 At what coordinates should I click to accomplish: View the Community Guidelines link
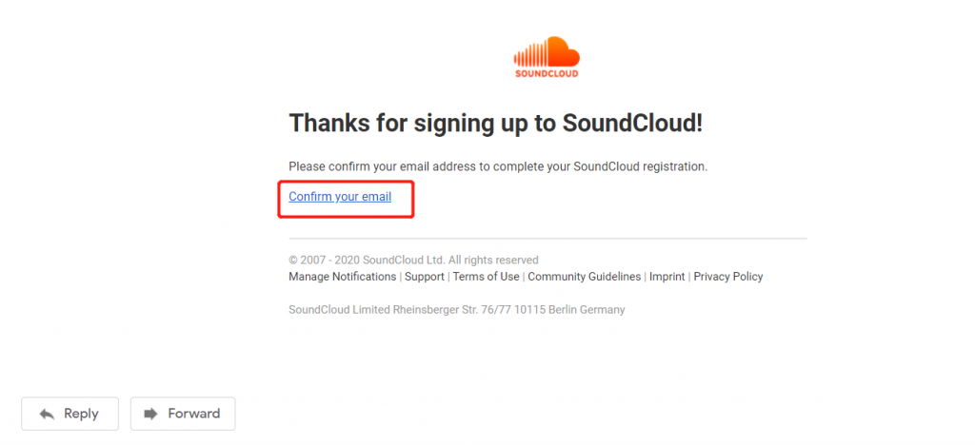pos(584,277)
